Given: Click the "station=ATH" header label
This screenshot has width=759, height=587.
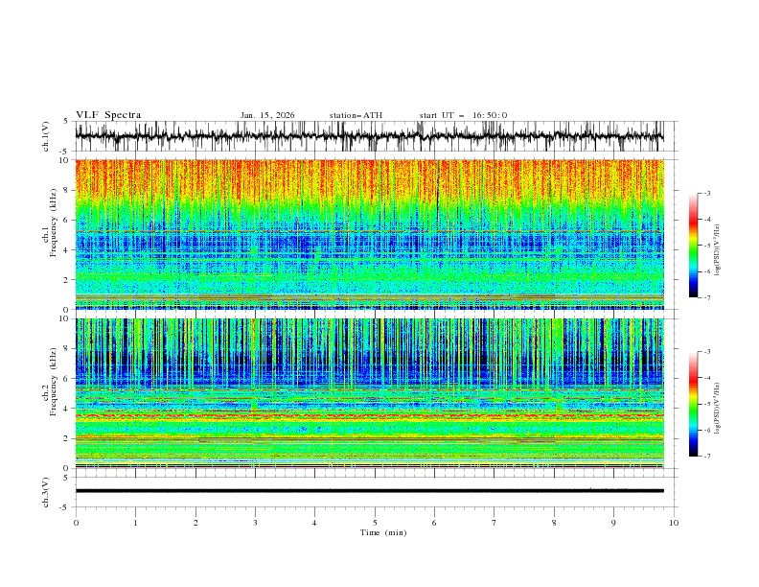Looking at the screenshot, I should (356, 115).
